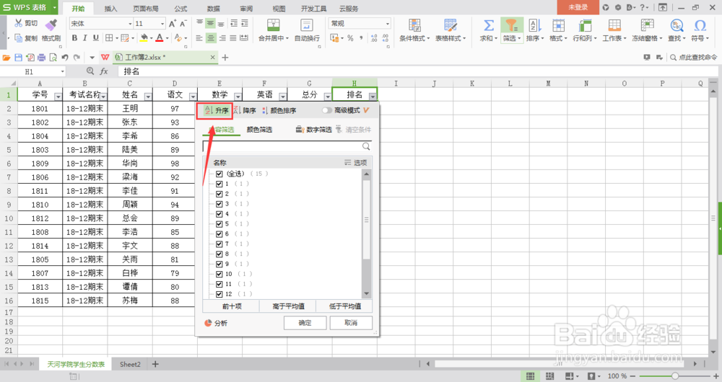The image size is (722, 382).
Task: Toggle Italic formatting
Action: (x=85, y=37)
